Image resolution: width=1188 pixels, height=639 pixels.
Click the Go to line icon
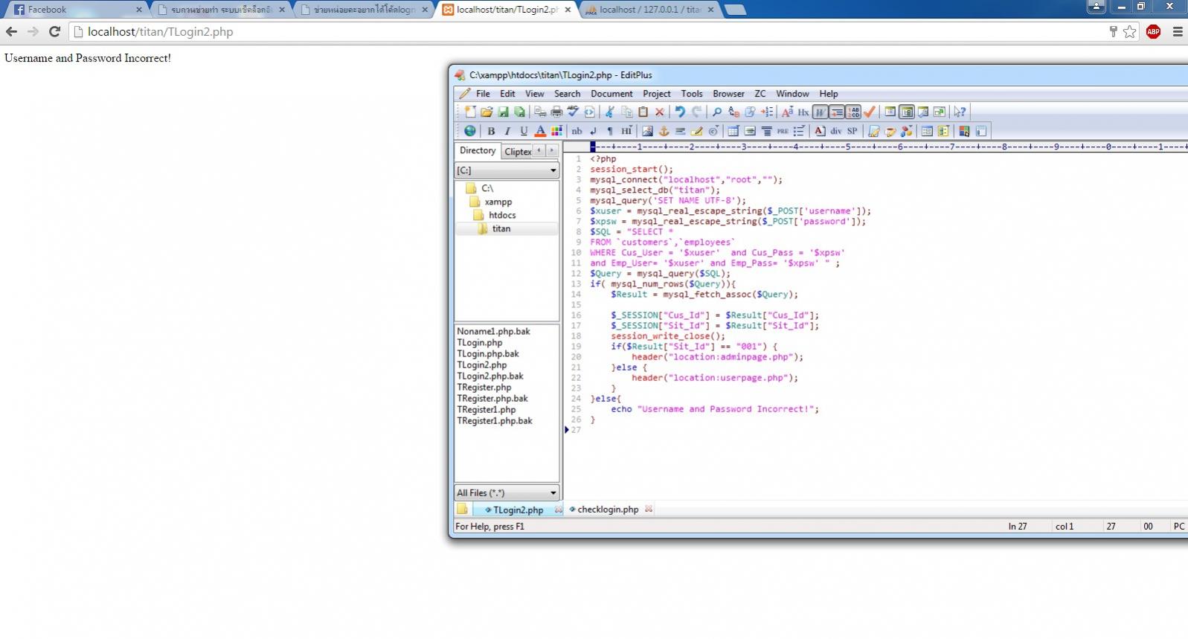tap(766, 112)
